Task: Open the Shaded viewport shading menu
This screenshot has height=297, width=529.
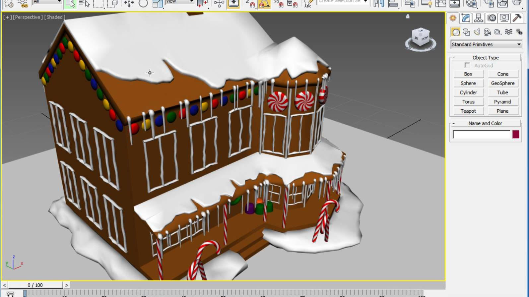Action: (55, 17)
